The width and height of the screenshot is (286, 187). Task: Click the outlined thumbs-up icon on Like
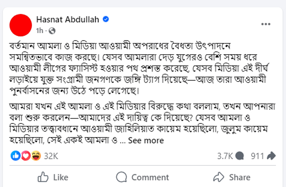pyautogui.click(x=43, y=177)
